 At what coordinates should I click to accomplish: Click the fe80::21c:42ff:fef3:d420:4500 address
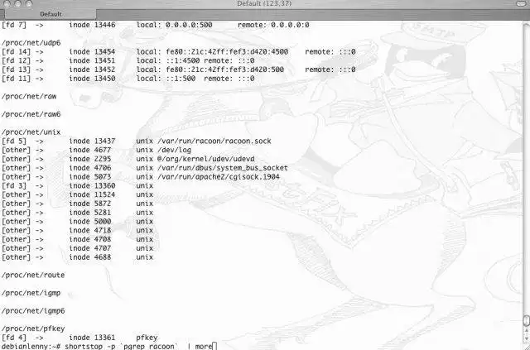click(x=227, y=52)
